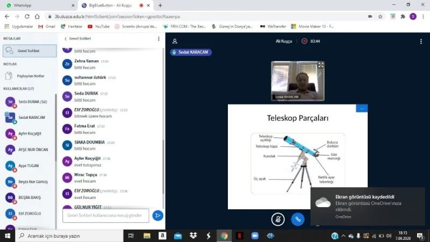Image resolution: width=430 pixels, height=242 pixels.
Task: Click the blue presentation options button
Action: 362,108
